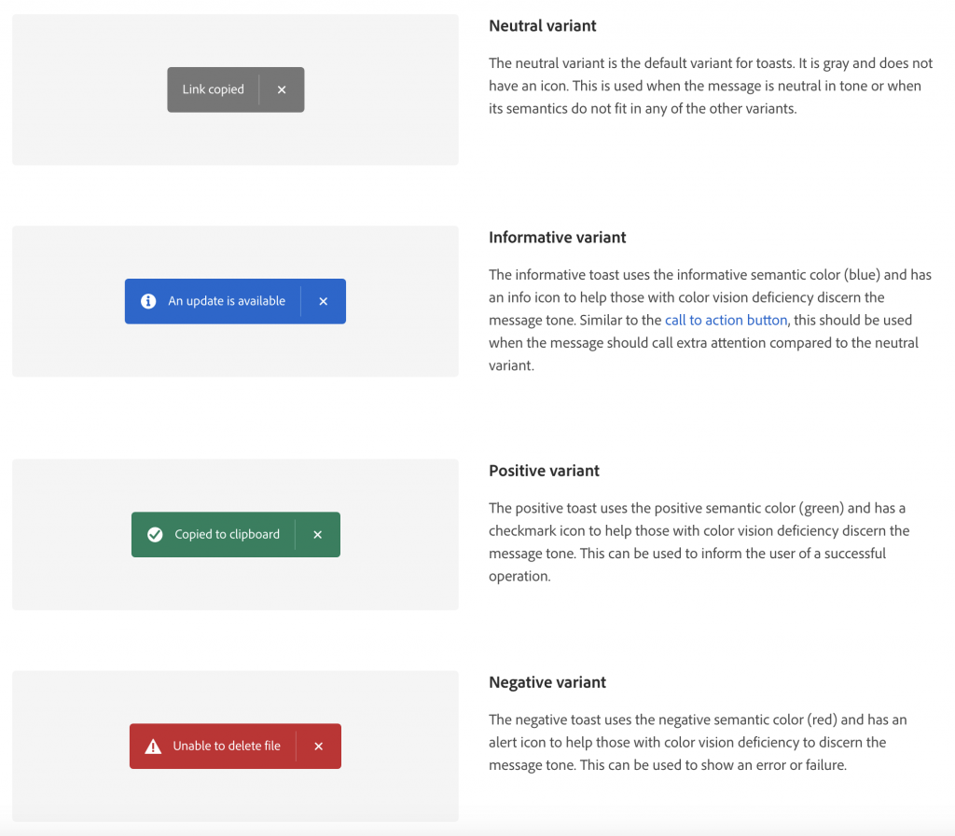Click the "Unable to delete file" message

(x=227, y=746)
